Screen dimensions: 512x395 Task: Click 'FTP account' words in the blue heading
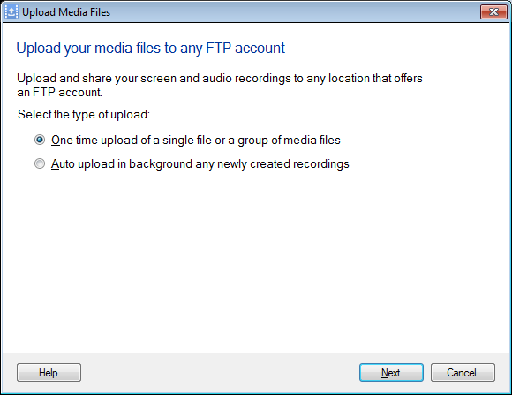click(245, 48)
